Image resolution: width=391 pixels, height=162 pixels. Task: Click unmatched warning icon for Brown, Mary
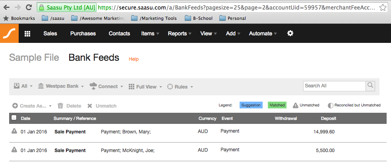pos(14,131)
